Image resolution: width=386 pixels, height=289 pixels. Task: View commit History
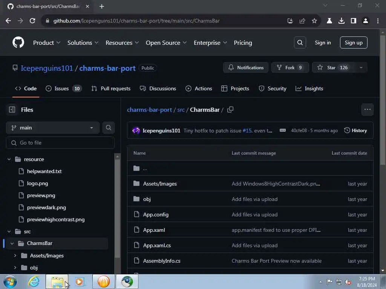pos(355,131)
